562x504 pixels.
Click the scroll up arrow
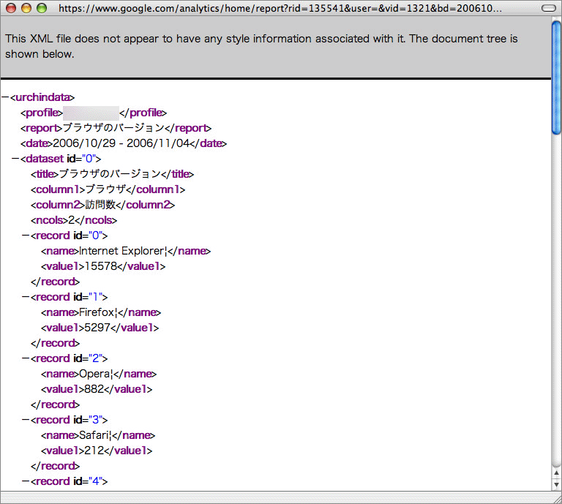point(556,473)
